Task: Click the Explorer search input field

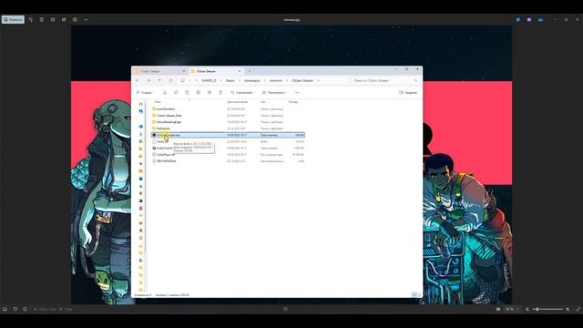Action: 385,80
